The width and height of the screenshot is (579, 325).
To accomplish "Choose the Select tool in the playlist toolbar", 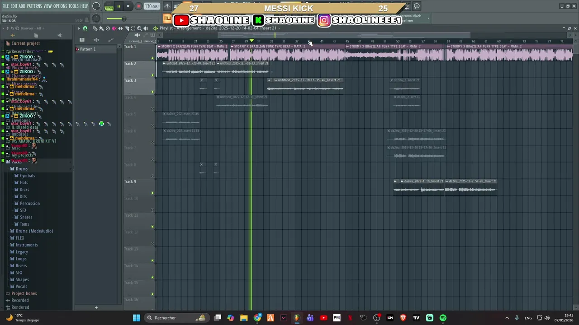I will (x=133, y=28).
